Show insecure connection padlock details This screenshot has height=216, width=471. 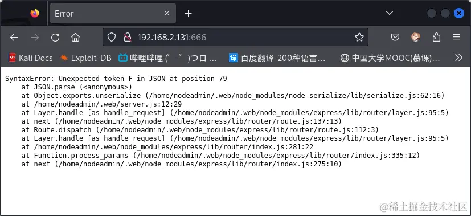[128, 37]
